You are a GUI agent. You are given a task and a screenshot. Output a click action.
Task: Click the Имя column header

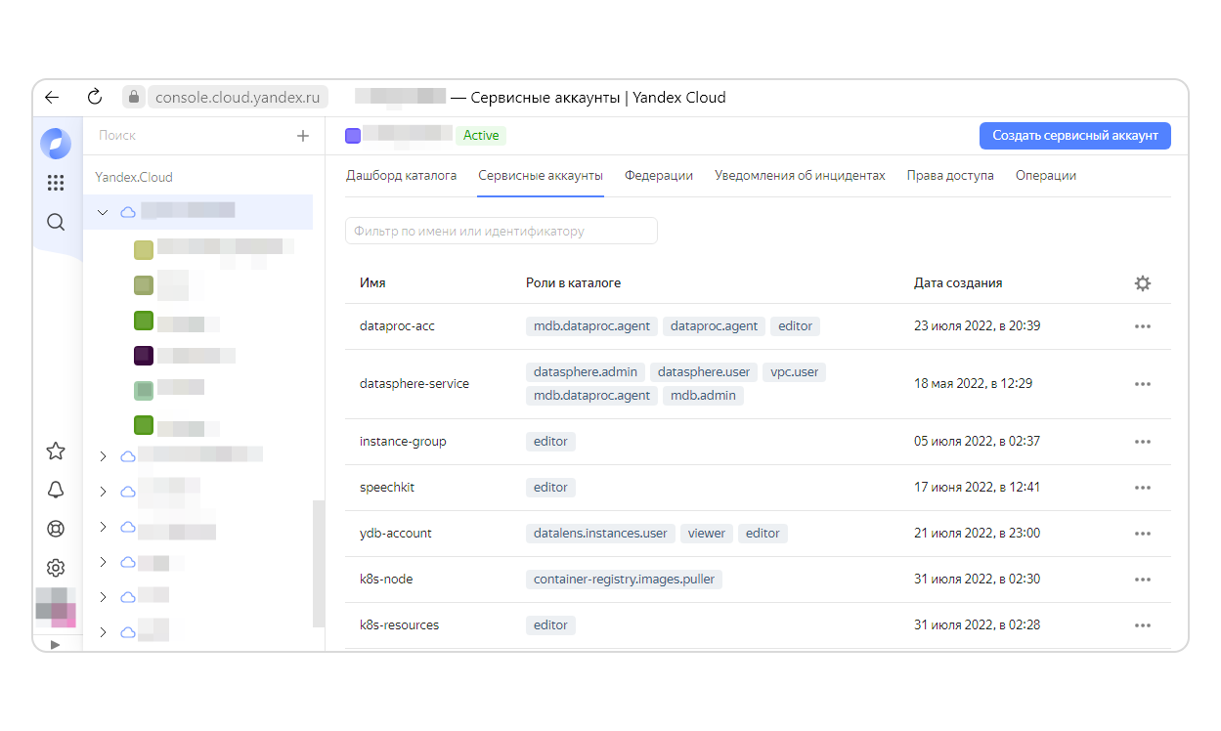pyautogui.click(x=372, y=283)
